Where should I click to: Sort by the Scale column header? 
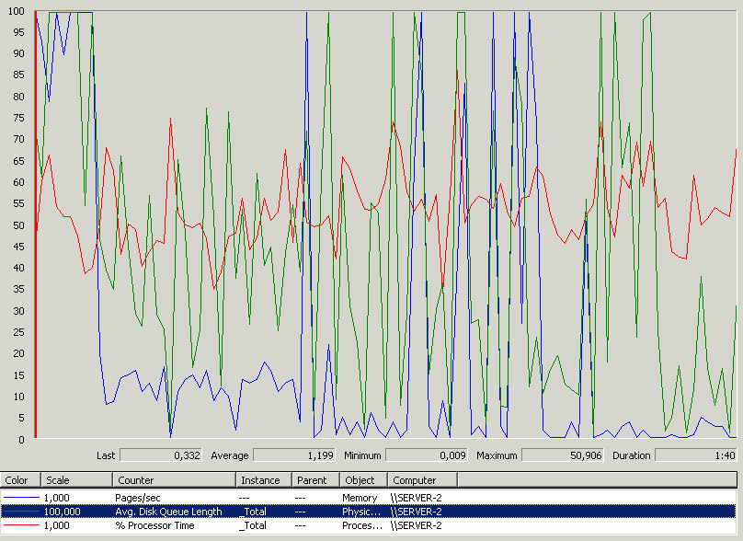coord(76,480)
